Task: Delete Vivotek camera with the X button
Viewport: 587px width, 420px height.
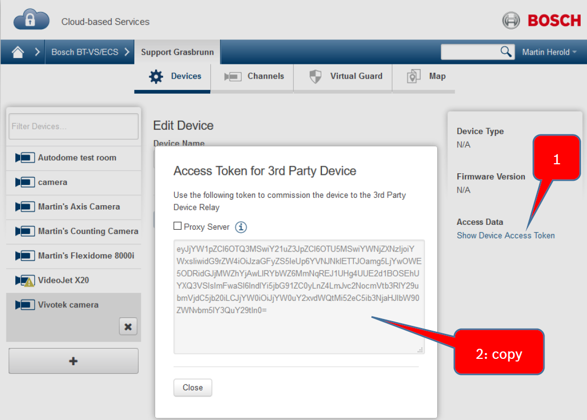Action: 128,327
